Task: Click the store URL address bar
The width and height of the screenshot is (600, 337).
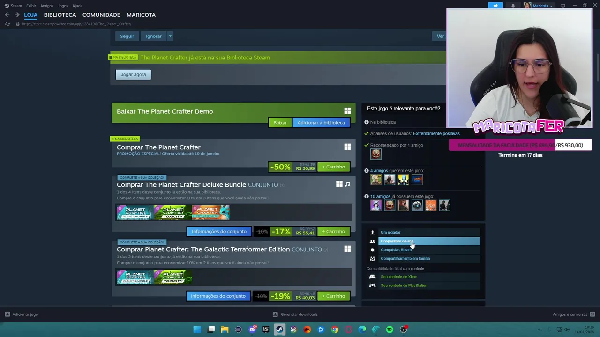Action: click(x=76, y=24)
